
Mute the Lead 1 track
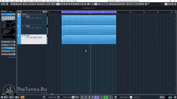(x=23, y=16)
